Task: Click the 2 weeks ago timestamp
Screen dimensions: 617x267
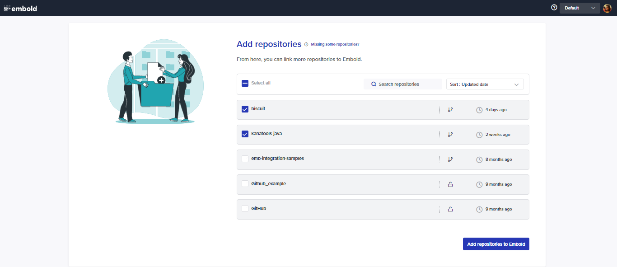Action: click(498, 135)
